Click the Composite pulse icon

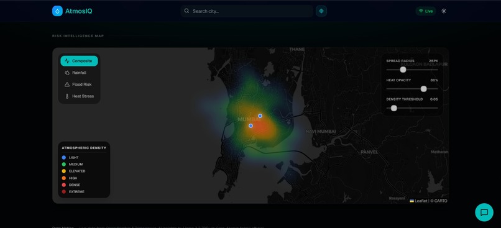pos(67,61)
